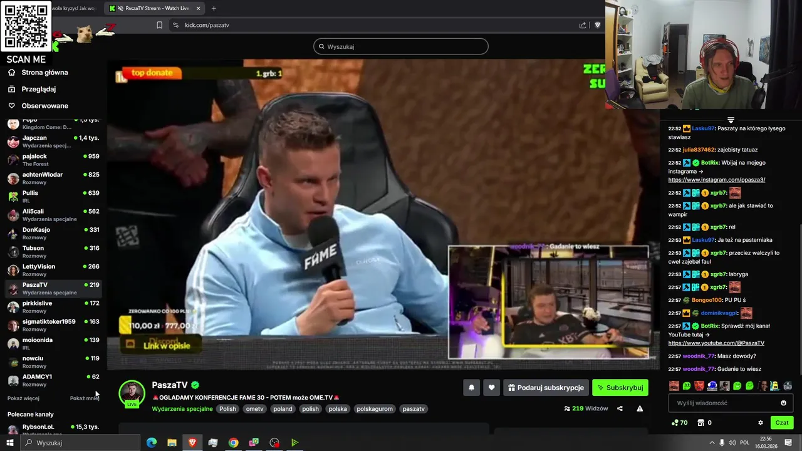Open the channel points icon showing 70
This screenshot has height=451, width=802.
tap(679, 423)
